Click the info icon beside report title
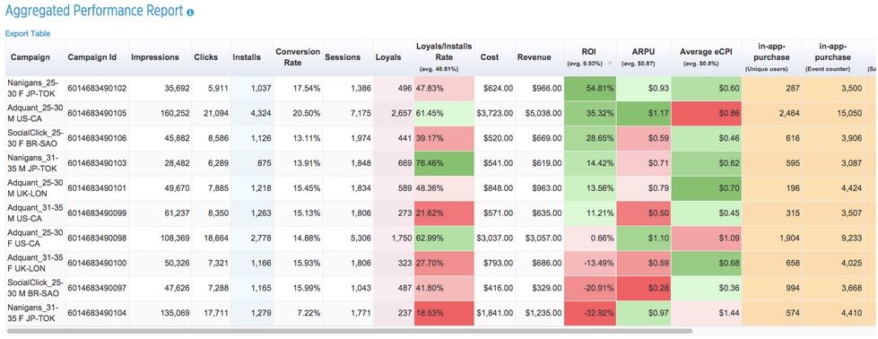Image resolution: width=878 pixels, height=339 pixels. click(x=190, y=13)
